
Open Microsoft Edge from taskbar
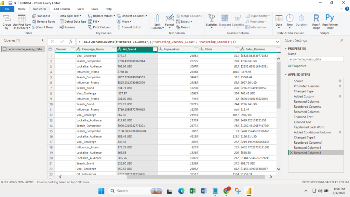[x=181, y=191]
